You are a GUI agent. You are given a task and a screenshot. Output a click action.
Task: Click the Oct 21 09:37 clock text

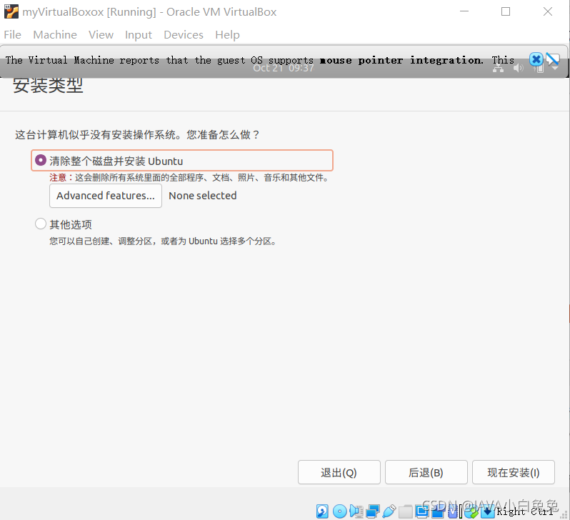click(x=284, y=68)
